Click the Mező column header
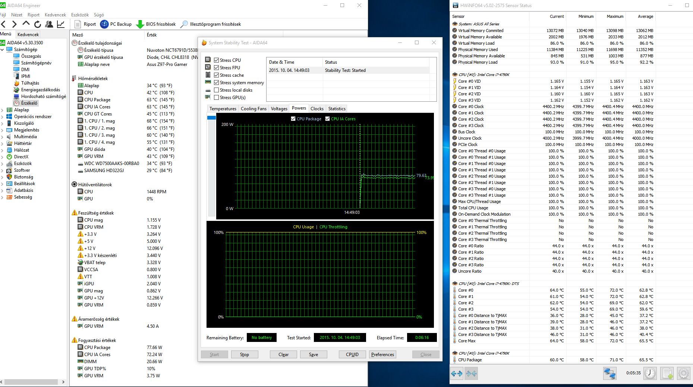Image resolution: width=693 pixels, height=387 pixels. point(107,35)
